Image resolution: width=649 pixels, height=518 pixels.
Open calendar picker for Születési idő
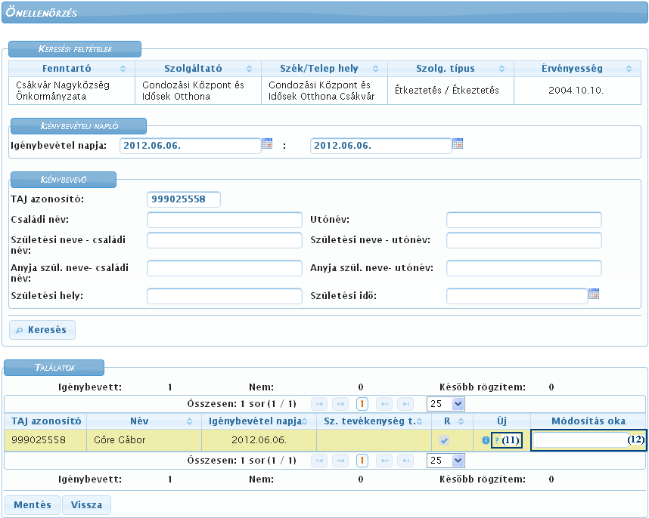tap(594, 294)
